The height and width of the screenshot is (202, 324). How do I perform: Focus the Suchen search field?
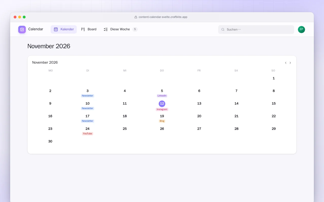pyautogui.click(x=256, y=30)
